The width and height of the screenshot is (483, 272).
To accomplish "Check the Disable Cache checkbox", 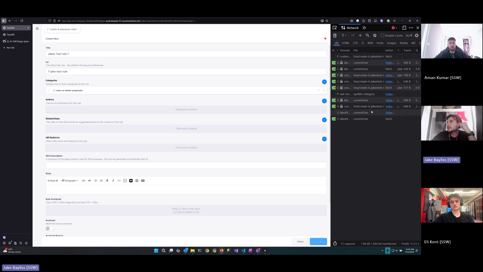I will click(x=382, y=35).
